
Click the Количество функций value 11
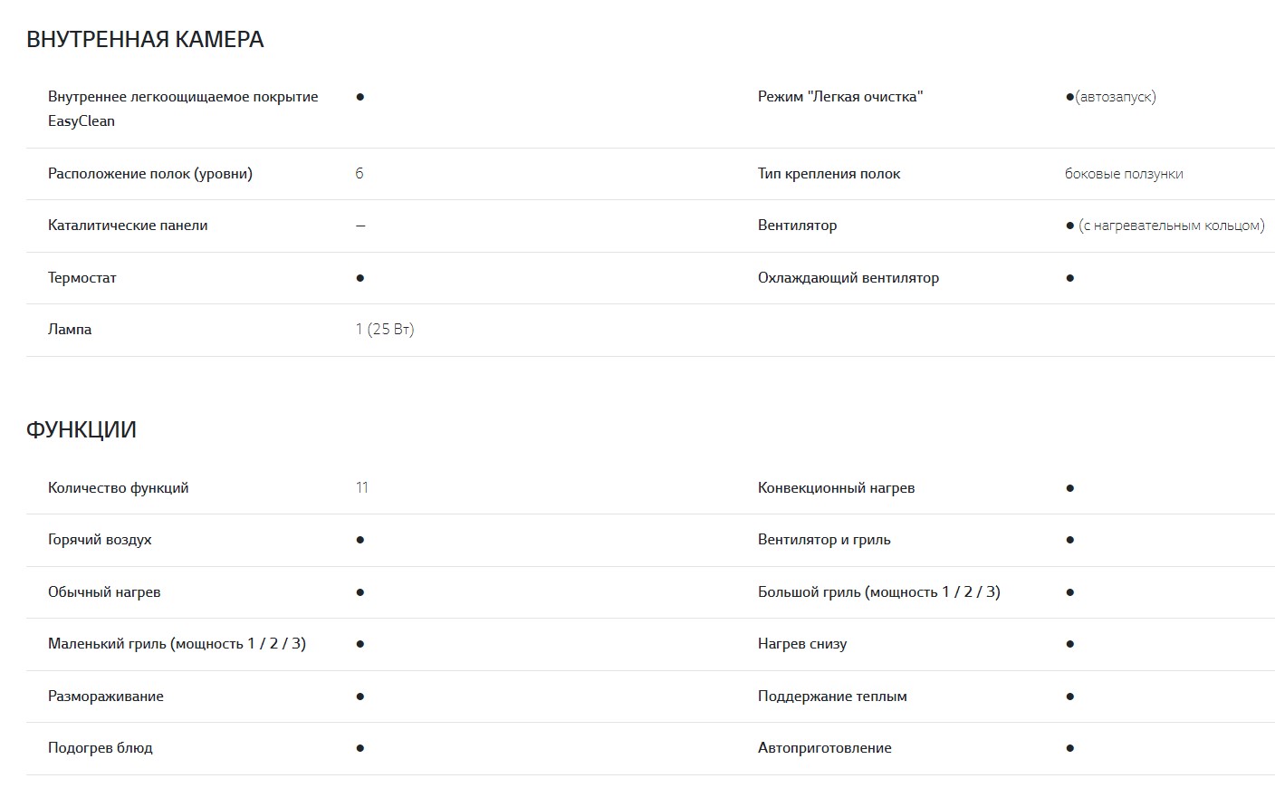362,488
